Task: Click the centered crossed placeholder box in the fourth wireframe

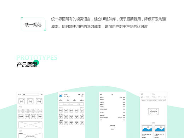Action: [153, 111]
